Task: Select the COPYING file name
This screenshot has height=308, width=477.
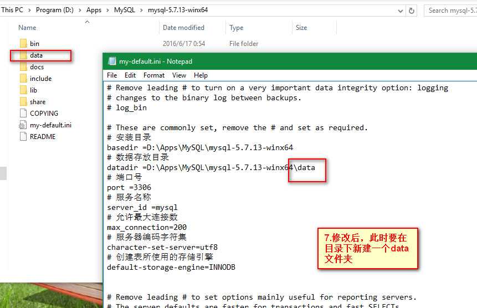Action: pyautogui.click(x=44, y=114)
